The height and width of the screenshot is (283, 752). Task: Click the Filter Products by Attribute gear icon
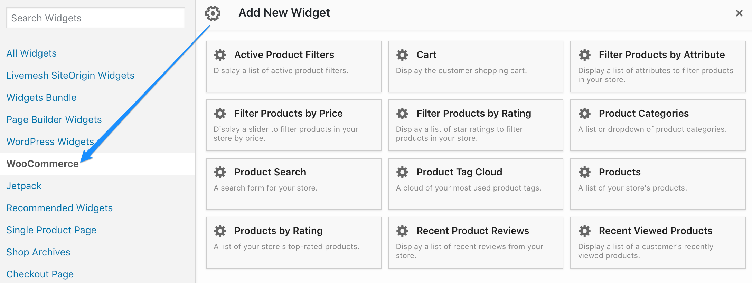pyautogui.click(x=585, y=55)
